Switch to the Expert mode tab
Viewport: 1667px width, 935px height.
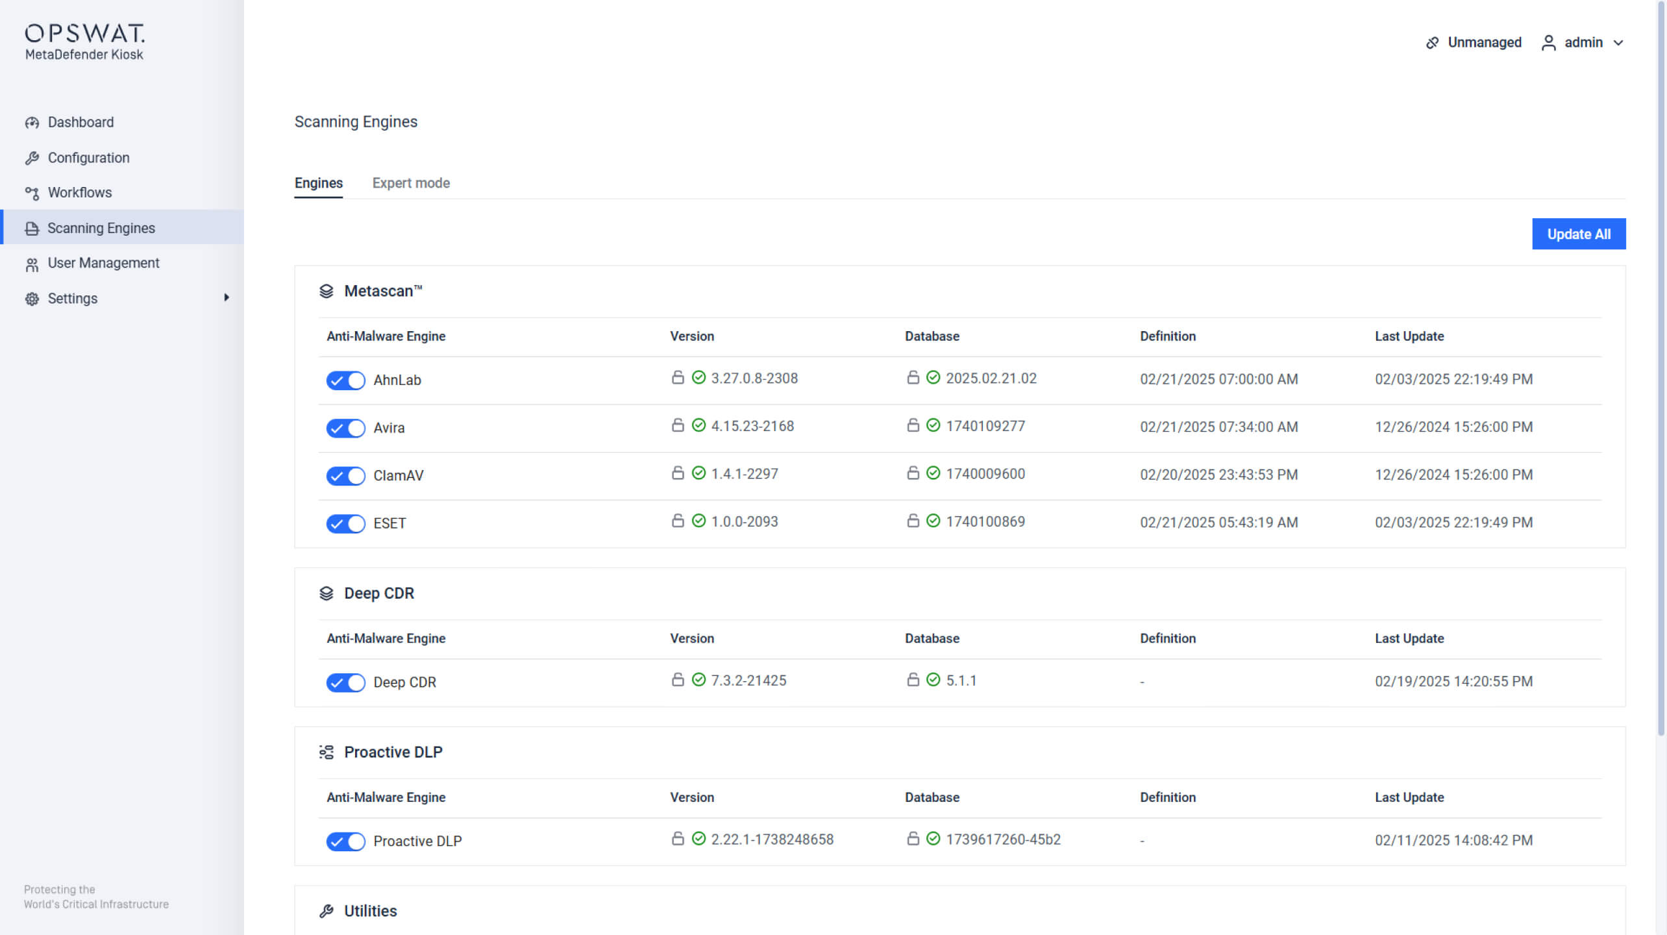tap(411, 183)
